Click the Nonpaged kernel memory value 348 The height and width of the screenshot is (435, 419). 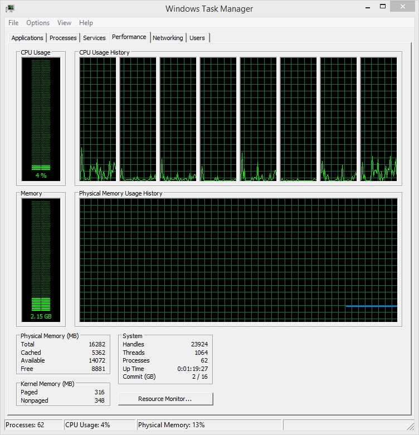point(99,400)
